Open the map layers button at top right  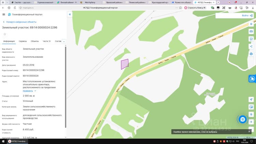click(251, 24)
